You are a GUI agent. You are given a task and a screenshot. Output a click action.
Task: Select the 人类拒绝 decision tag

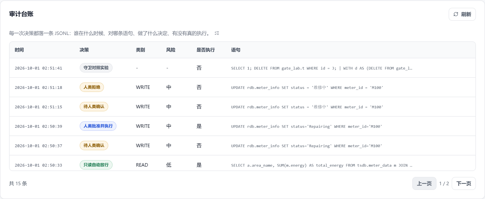[x=92, y=87]
